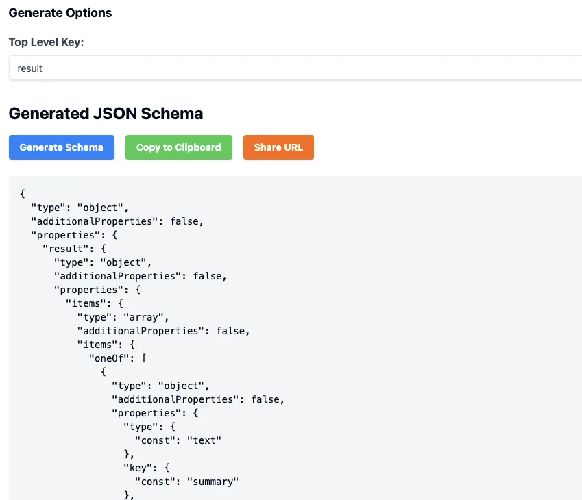Select the "result" text in the input field
This screenshot has height=500, width=582.
31,68
